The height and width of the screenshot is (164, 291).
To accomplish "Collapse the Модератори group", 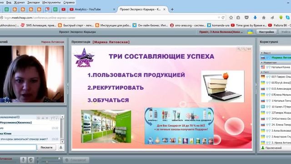I will tap(262, 62).
